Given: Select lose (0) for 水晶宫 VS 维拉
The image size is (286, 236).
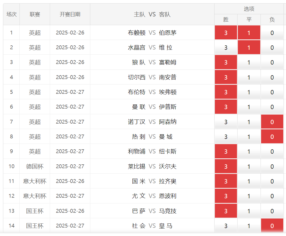Looking at the screenshot, I should click(x=272, y=47).
